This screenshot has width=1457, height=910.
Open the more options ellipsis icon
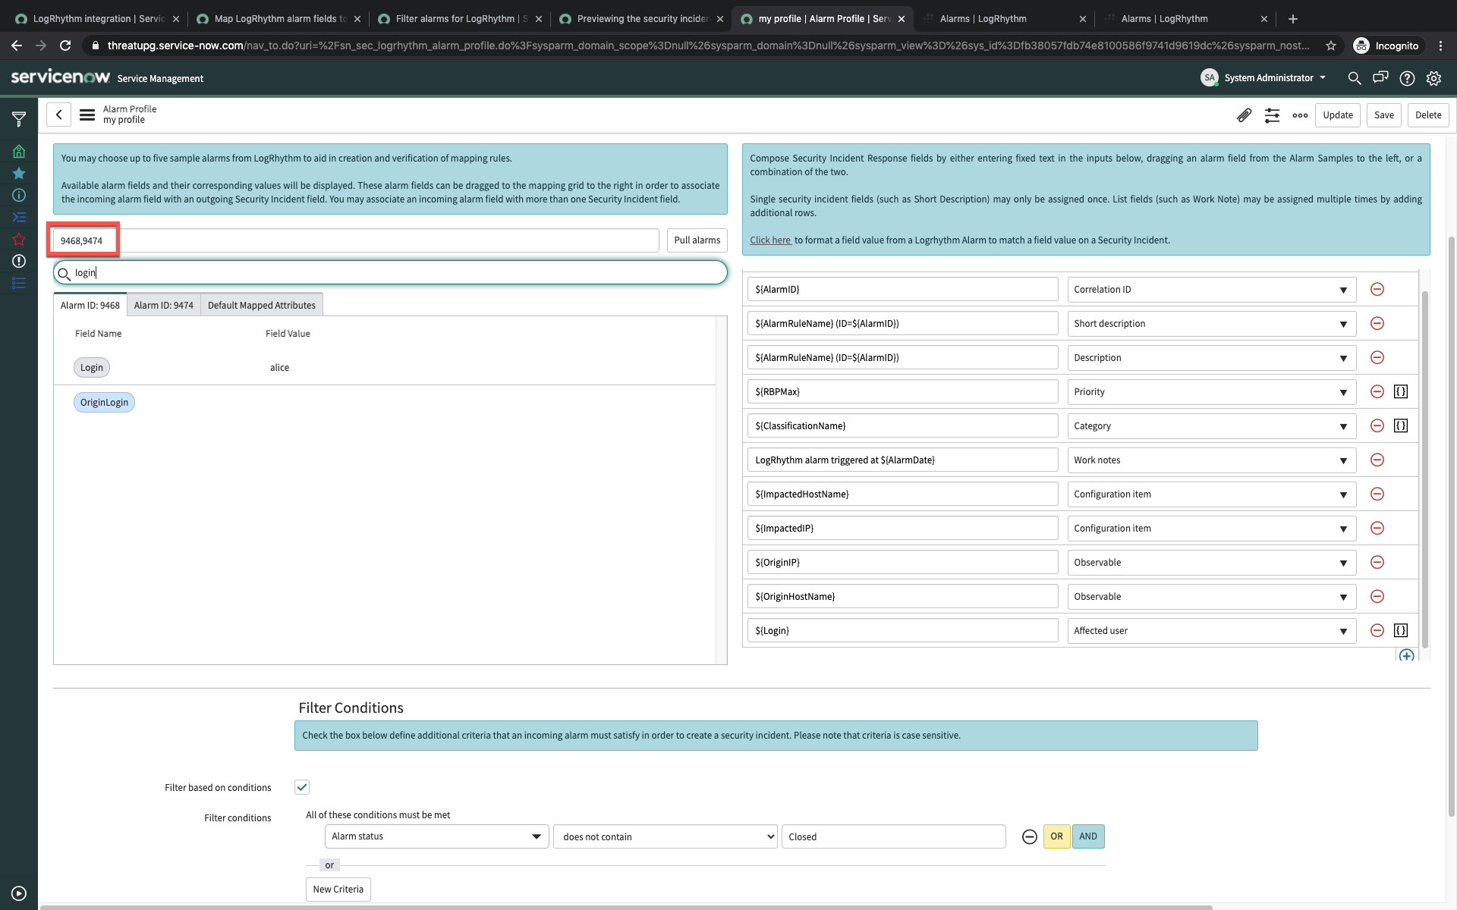(x=1300, y=115)
